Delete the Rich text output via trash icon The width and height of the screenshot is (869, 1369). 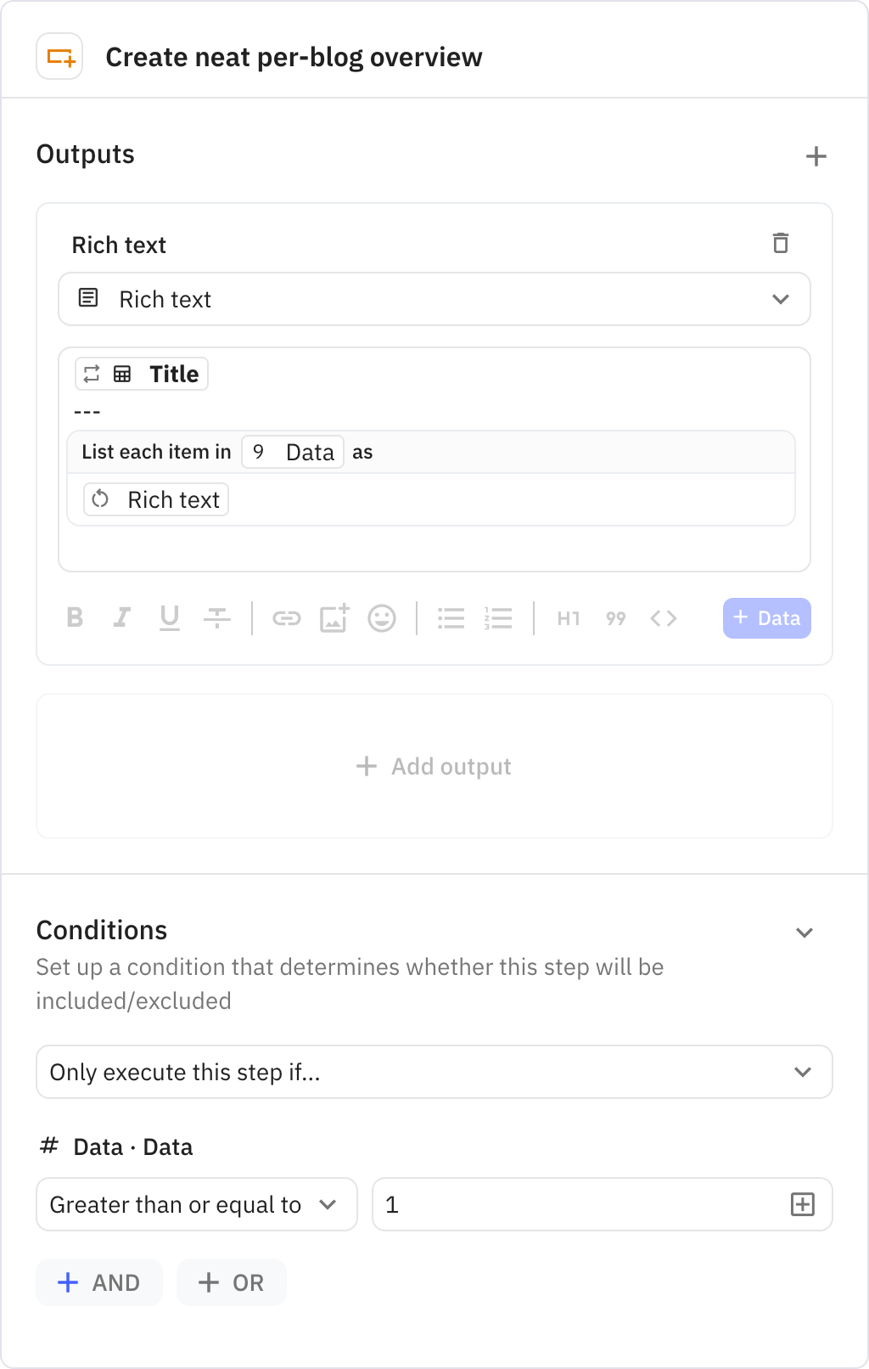[x=781, y=244]
